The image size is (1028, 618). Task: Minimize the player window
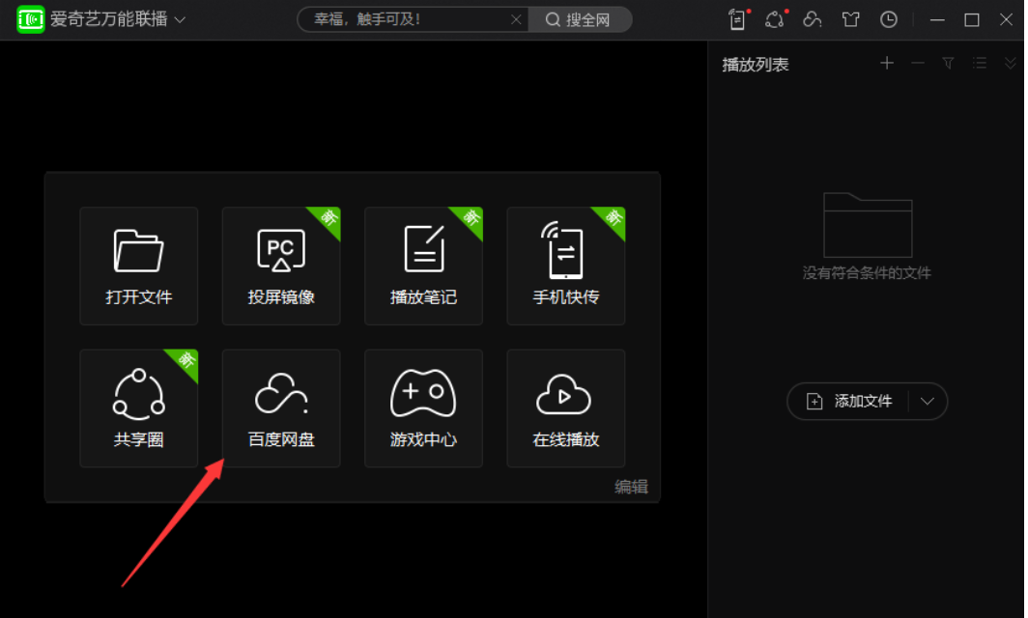pyautogui.click(x=937, y=20)
